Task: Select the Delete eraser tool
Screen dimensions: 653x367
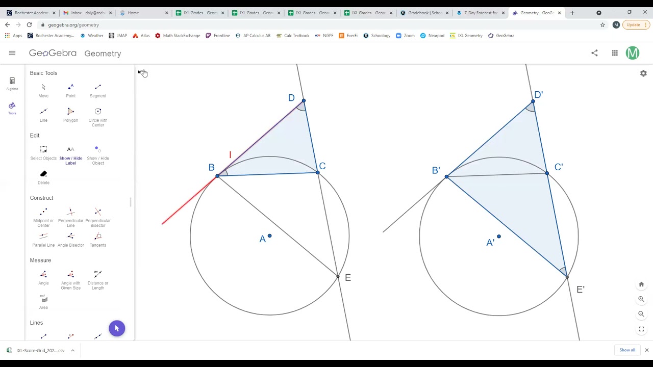Action: (43, 177)
